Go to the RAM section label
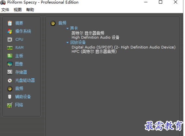This screenshot has height=136, width=185. (x=20, y=48)
